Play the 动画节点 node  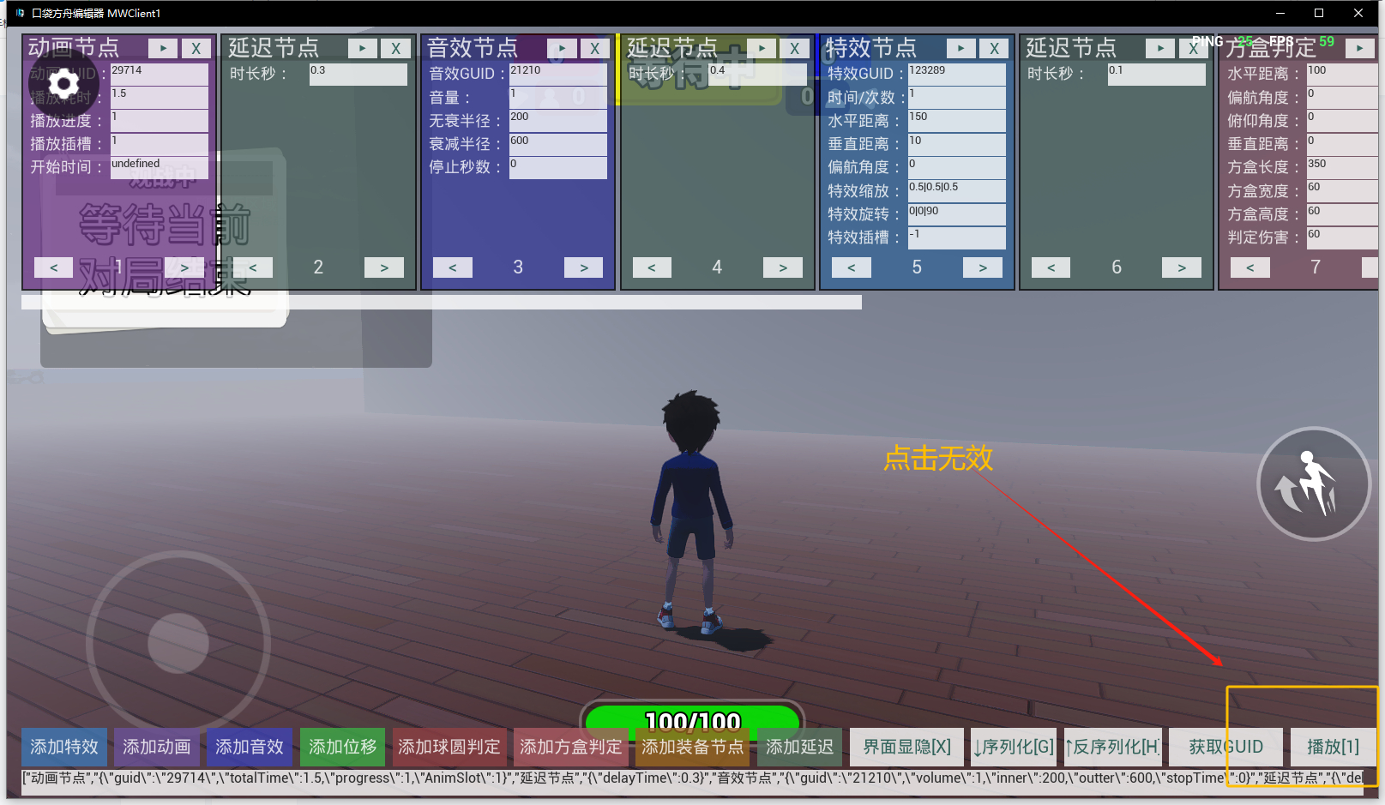(163, 49)
